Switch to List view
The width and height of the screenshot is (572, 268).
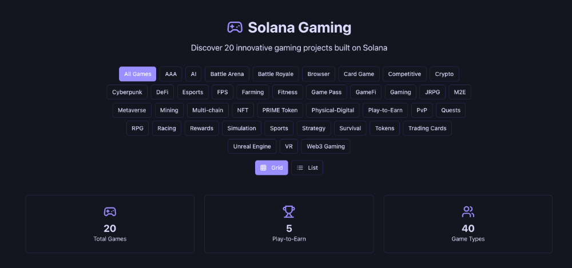pos(307,168)
